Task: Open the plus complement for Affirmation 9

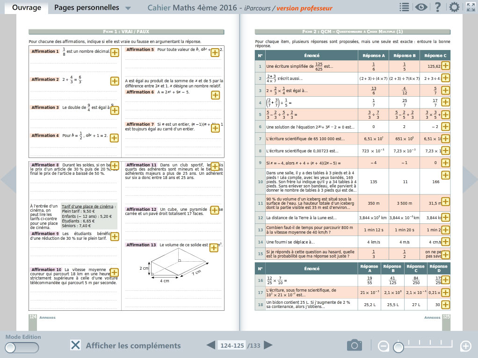Action: pyautogui.click(x=115, y=236)
